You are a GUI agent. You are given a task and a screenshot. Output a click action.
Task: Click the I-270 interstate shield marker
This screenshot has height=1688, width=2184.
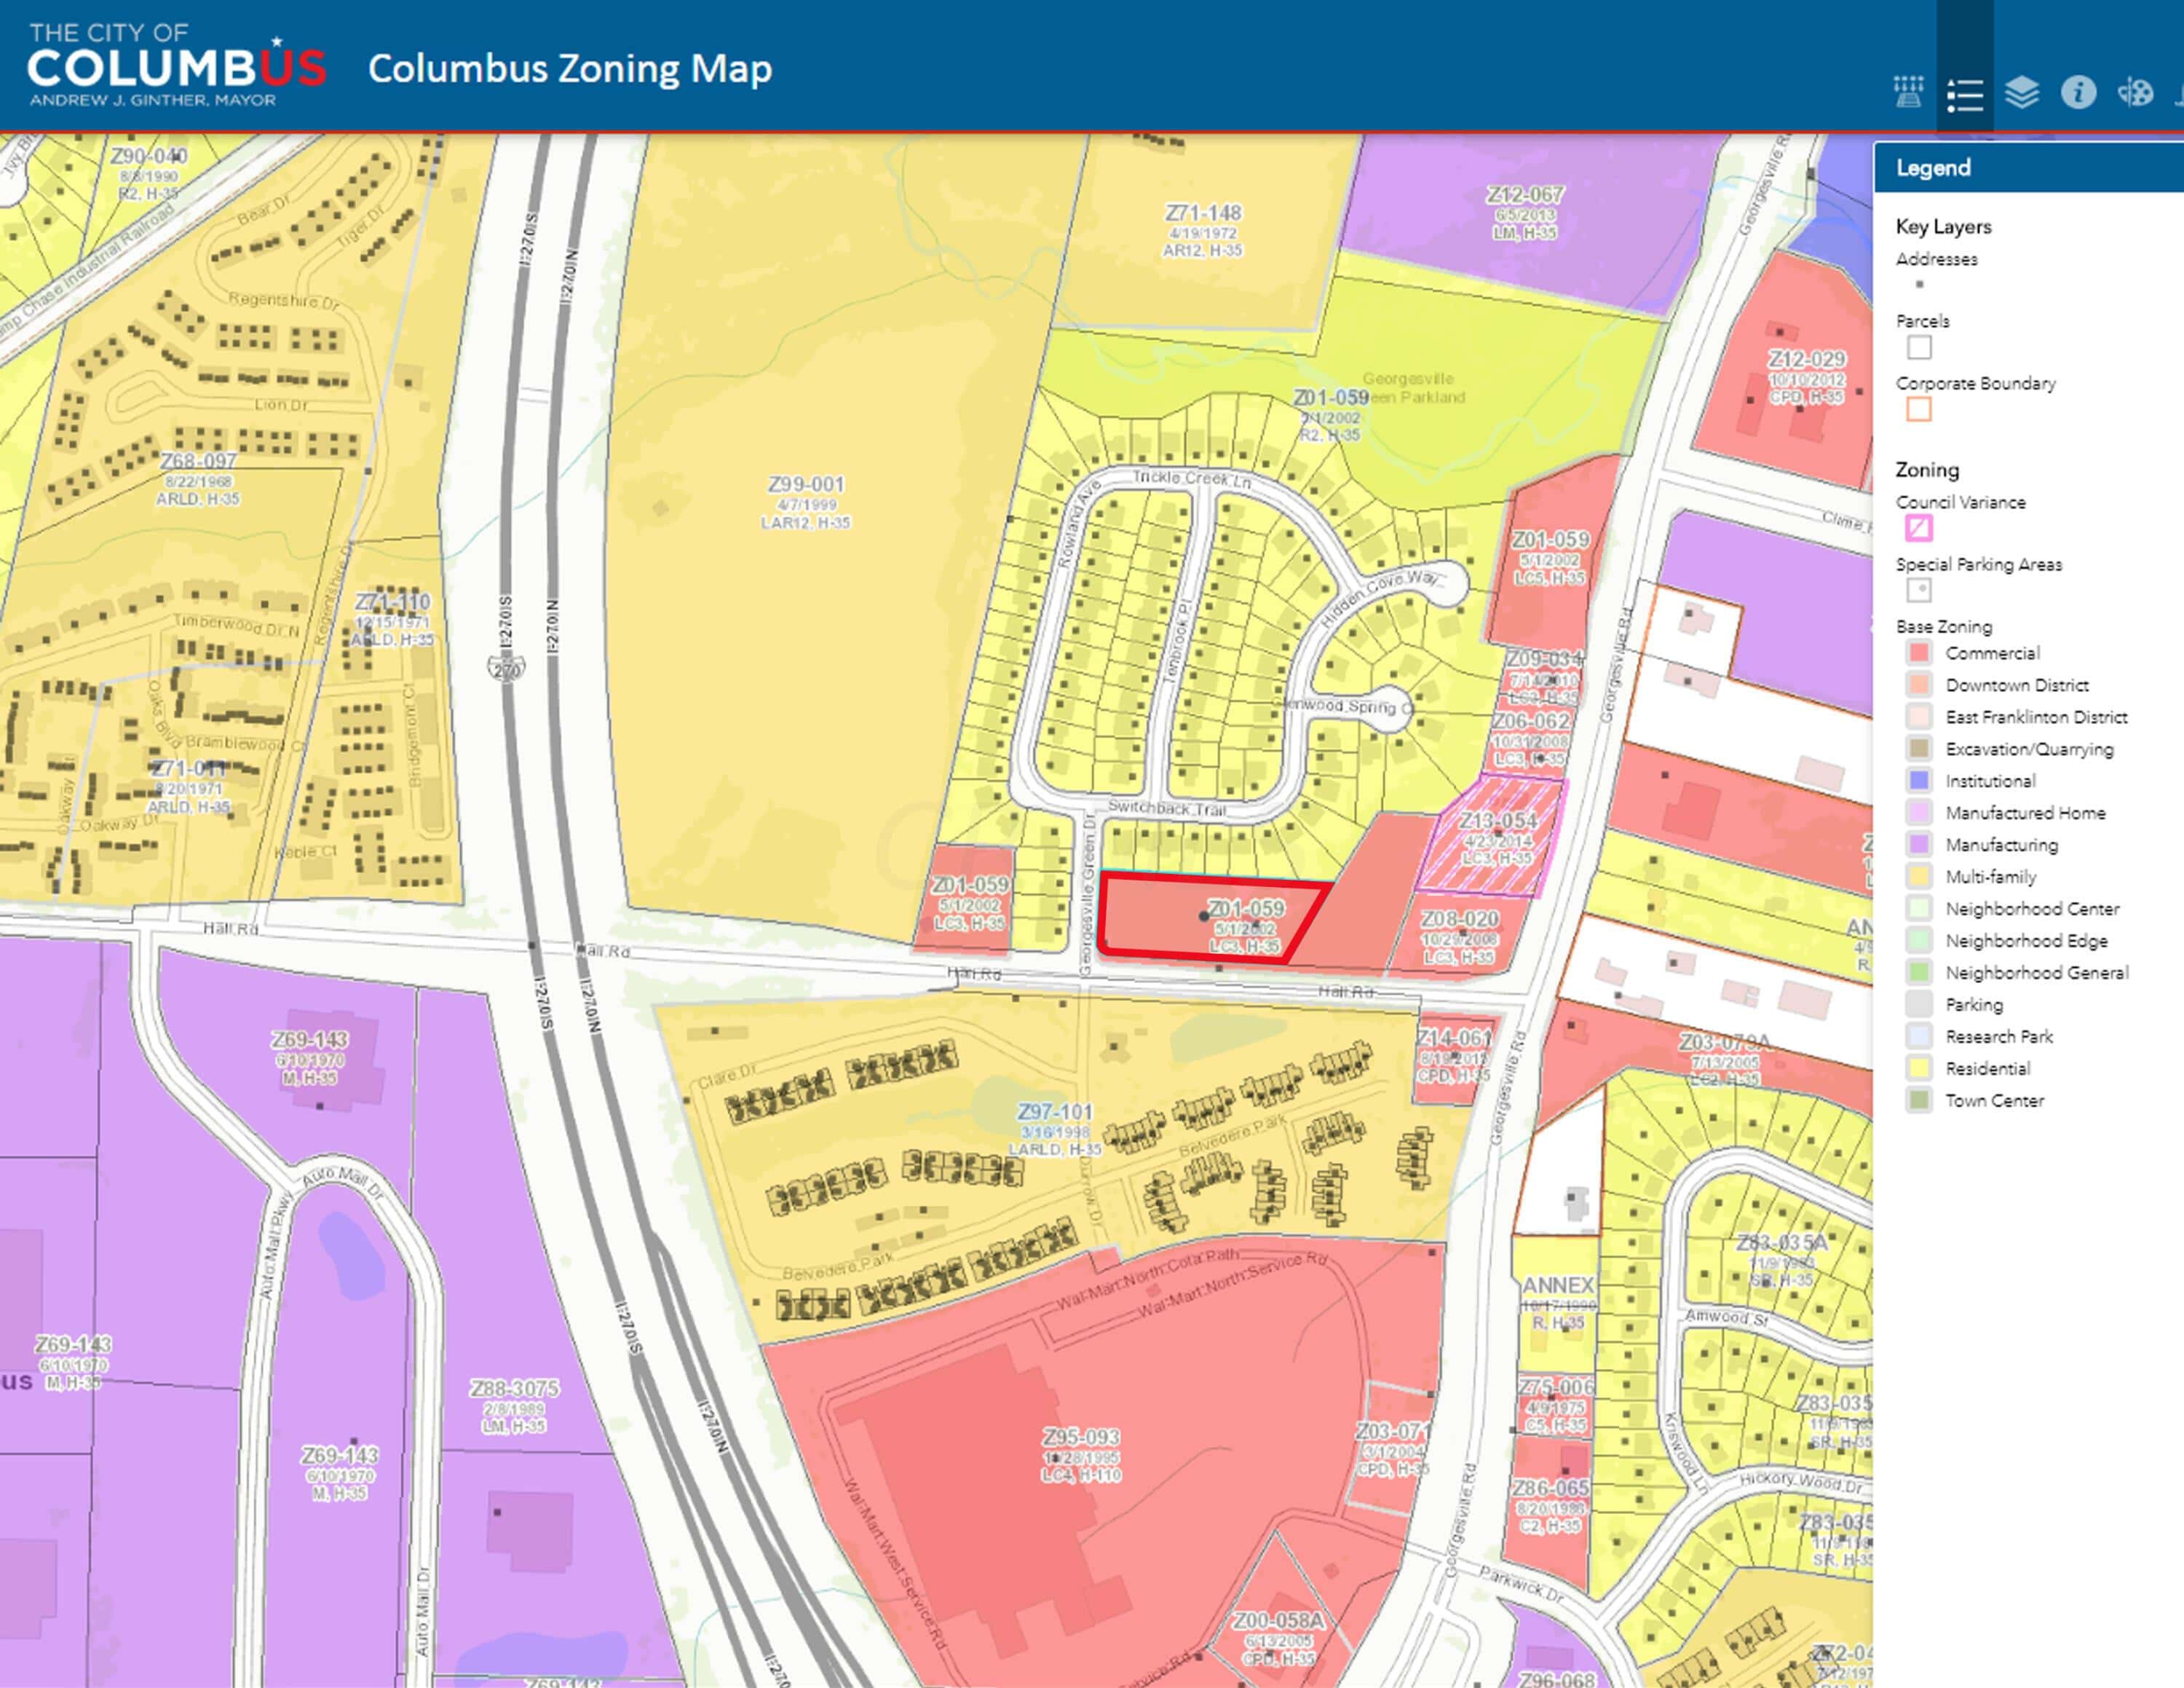506,667
